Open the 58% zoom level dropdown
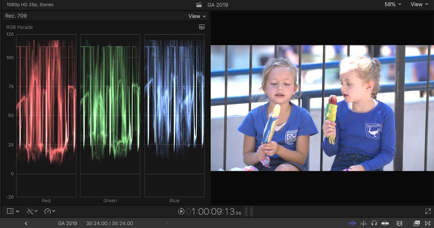434x228 pixels. coord(393,4)
